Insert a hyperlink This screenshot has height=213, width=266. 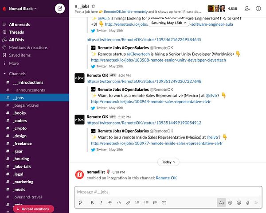pyautogui.click(x=128, y=202)
